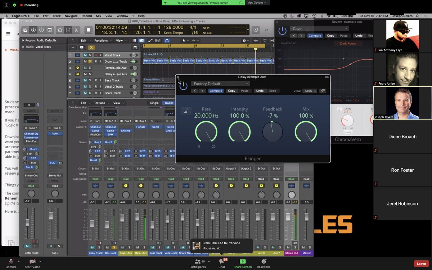Screen dimensions: 432x270
Task: Open the Editors scissors icon in toolbar
Action: click(76, 30)
